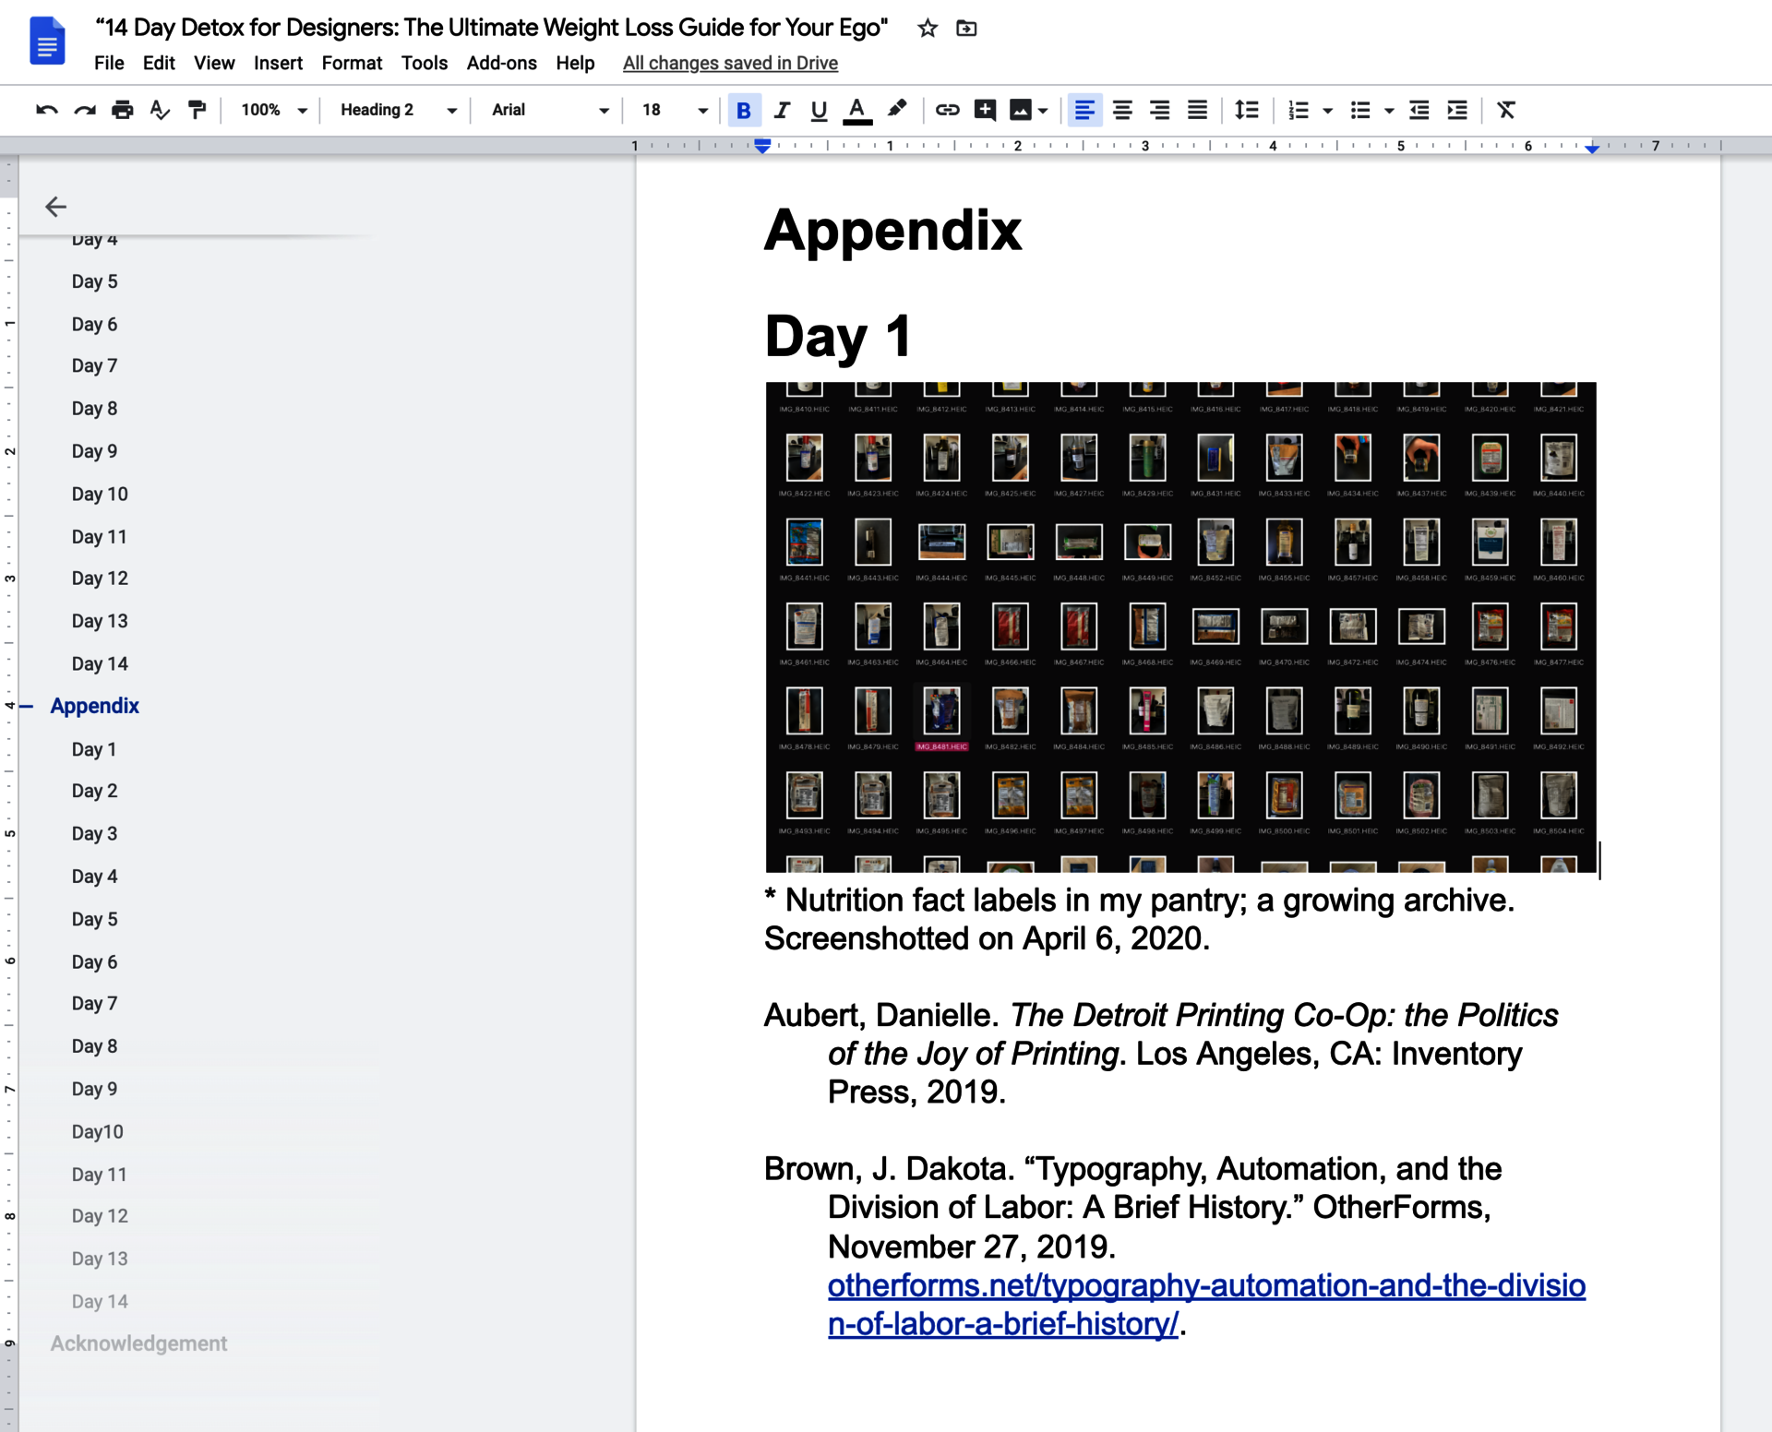The image size is (1772, 1432).
Task: Click All changes saved in Drive
Action: coord(730,63)
